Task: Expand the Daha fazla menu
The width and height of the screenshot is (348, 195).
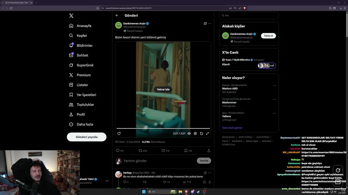Action: [81, 124]
